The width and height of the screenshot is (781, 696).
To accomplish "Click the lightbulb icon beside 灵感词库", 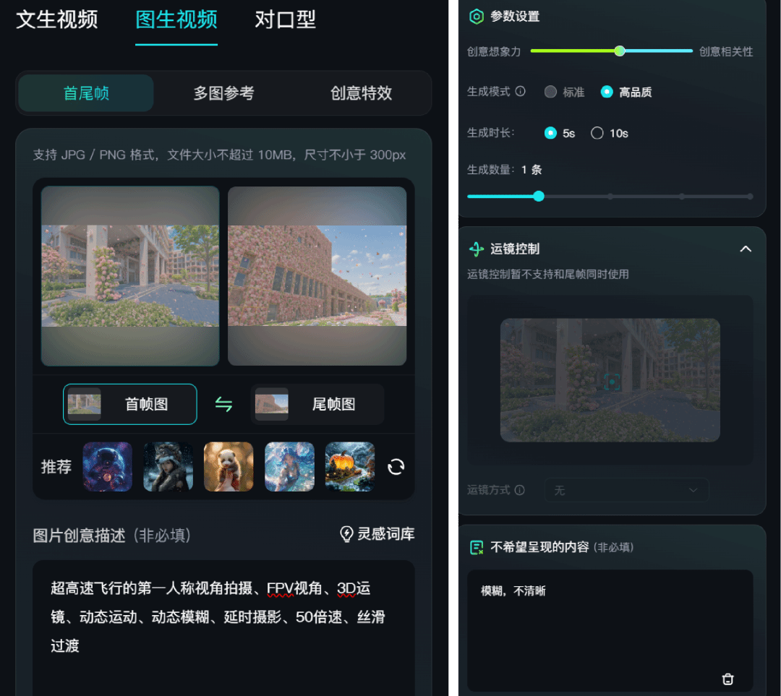I will 346,534.
